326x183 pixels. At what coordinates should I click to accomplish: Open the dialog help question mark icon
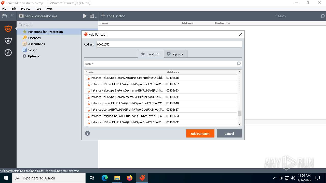click(87, 133)
